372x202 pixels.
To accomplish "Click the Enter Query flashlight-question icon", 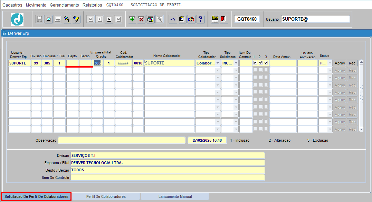I will 67,19.
